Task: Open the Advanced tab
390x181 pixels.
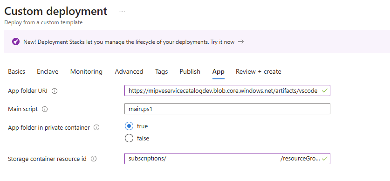Action: pos(129,72)
